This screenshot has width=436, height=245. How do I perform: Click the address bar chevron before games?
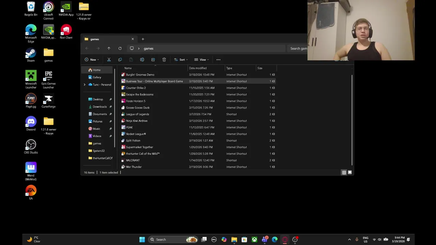pyautogui.click(x=139, y=48)
